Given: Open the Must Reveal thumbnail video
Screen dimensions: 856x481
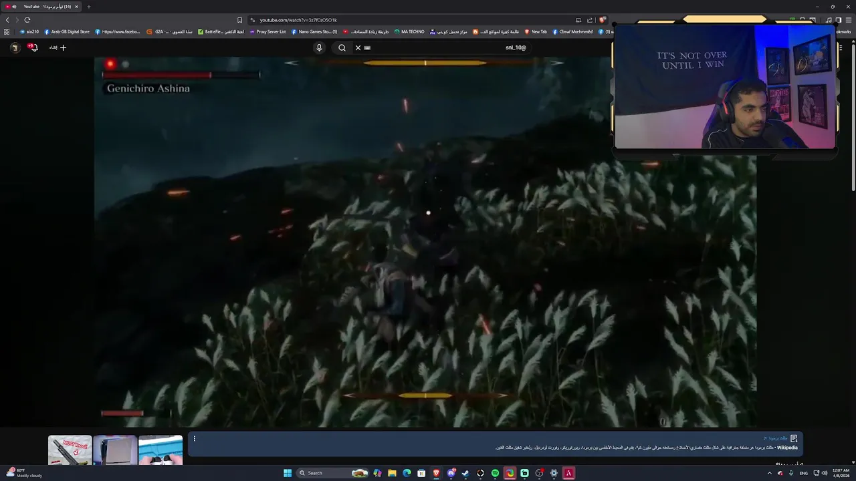Looking at the screenshot, I should (x=70, y=450).
